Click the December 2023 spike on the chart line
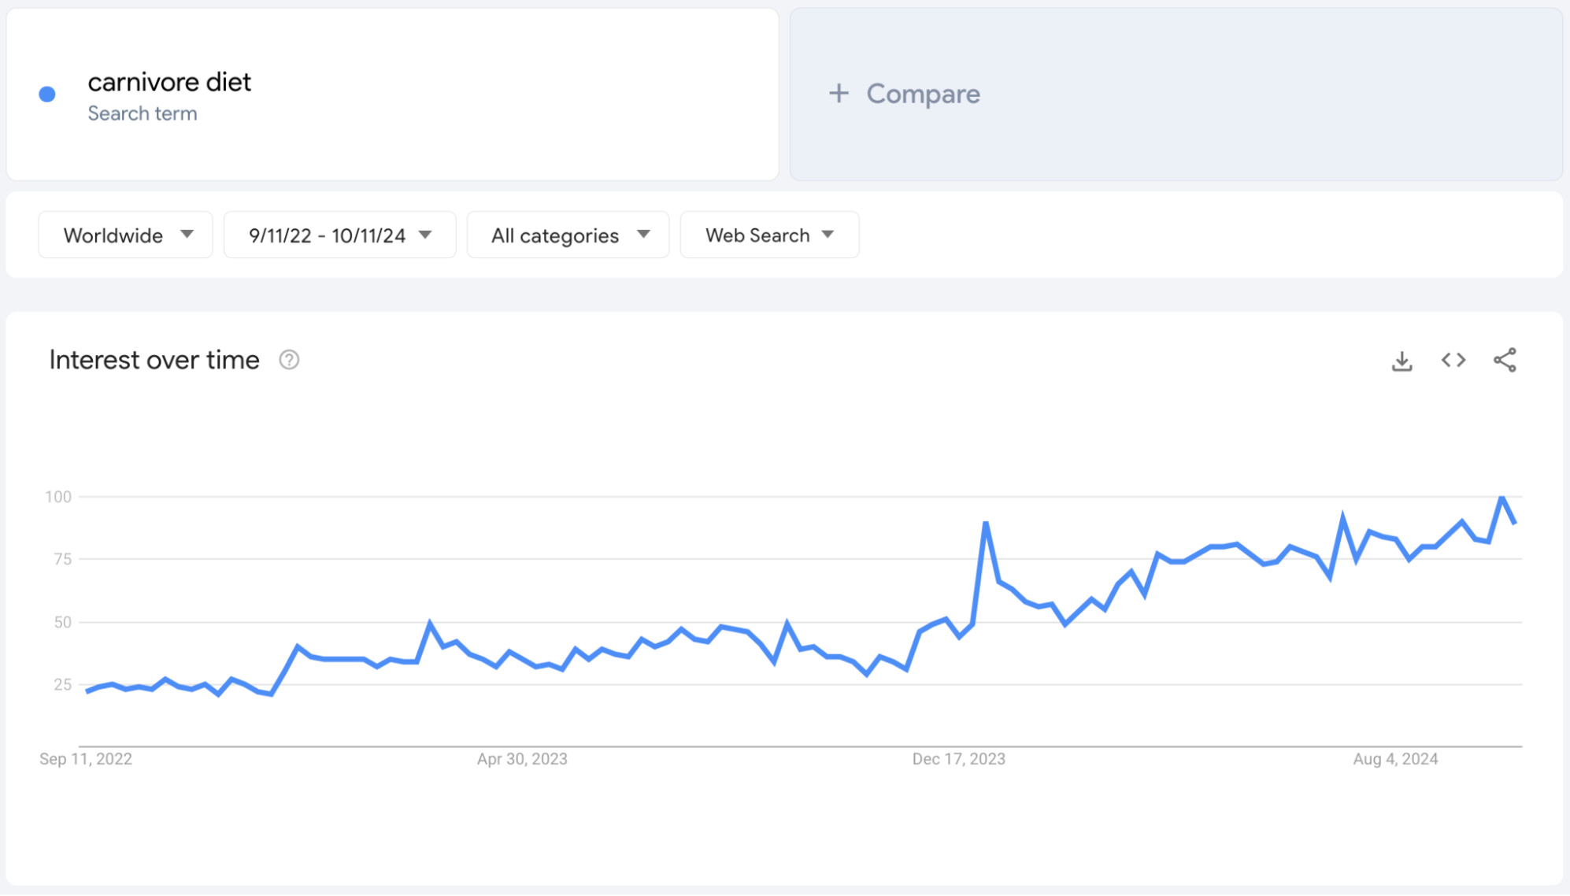Viewport: 1570px width, 896px height. tap(986, 523)
